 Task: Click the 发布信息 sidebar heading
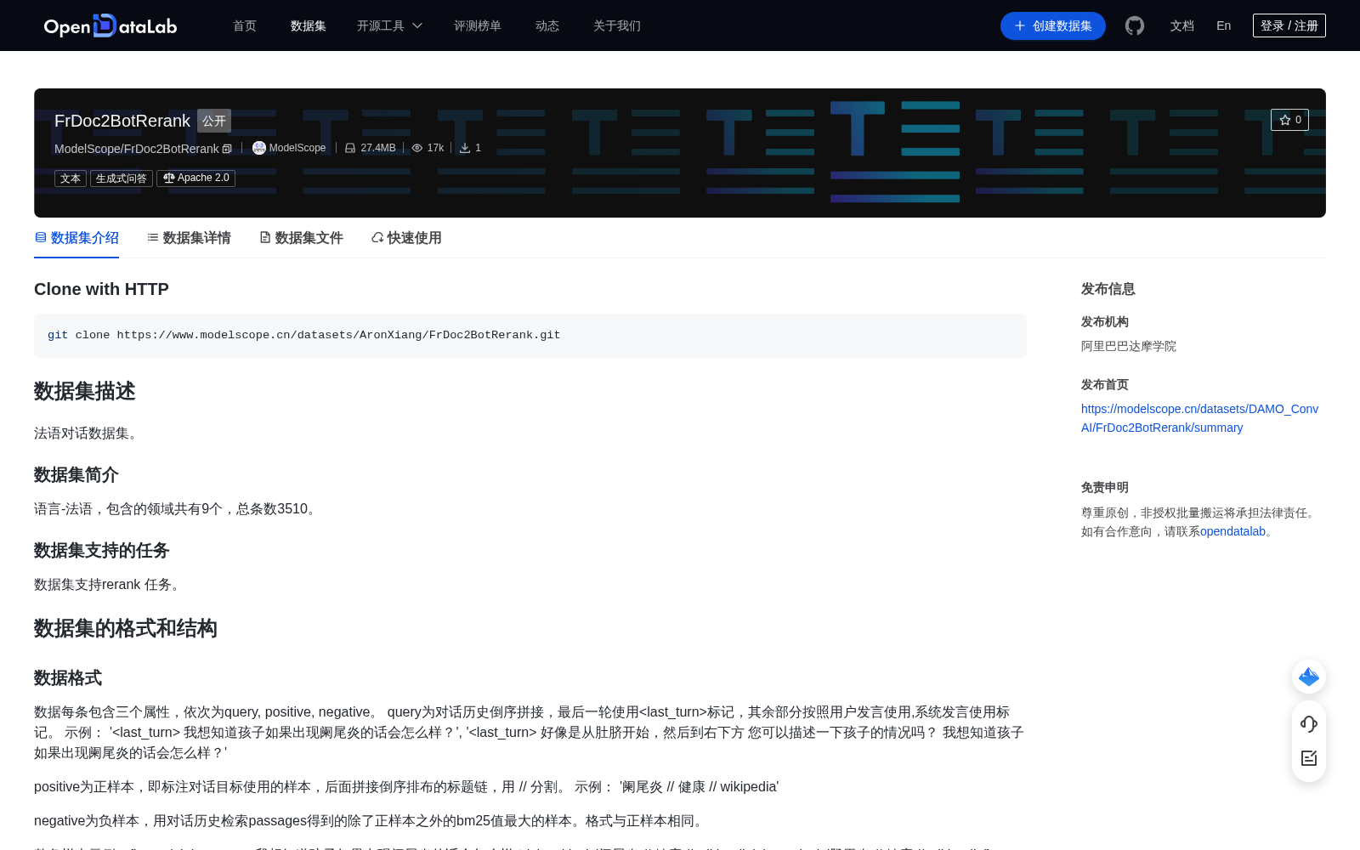pyautogui.click(x=1108, y=289)
